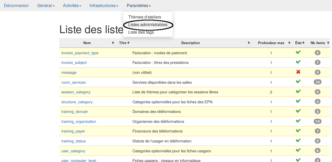Collapse the Paramètres dropdown
The height and width of the screenshot is (162, 332).
tap(138, 5)
